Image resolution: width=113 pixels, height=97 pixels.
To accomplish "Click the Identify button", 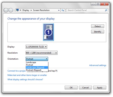I will coord(98,32).
